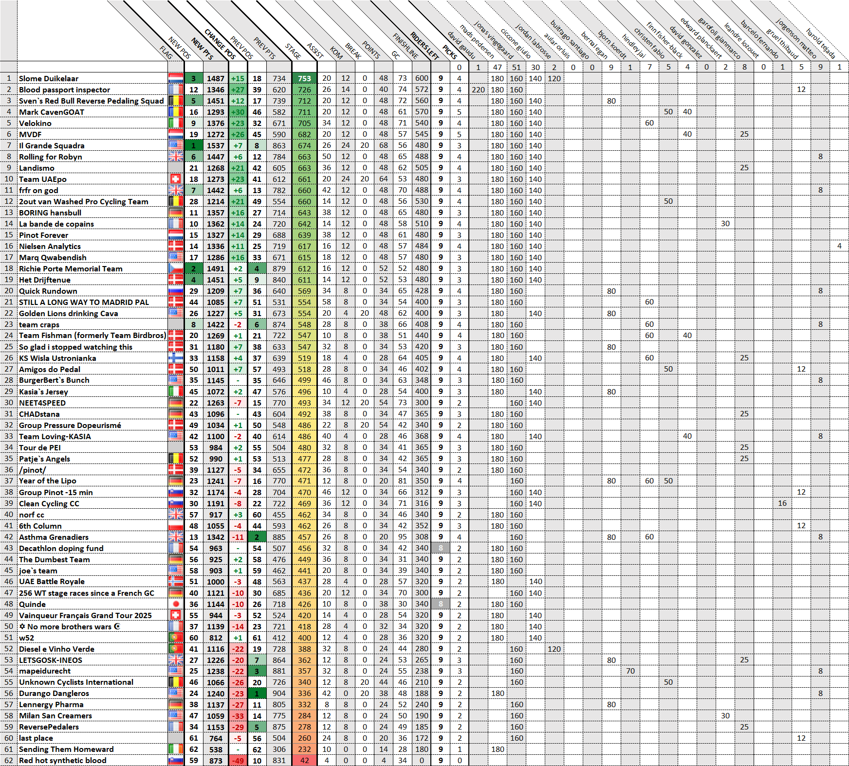849x766 pixels.
Task: Select new points value 1537
Action: click(215, 145)
